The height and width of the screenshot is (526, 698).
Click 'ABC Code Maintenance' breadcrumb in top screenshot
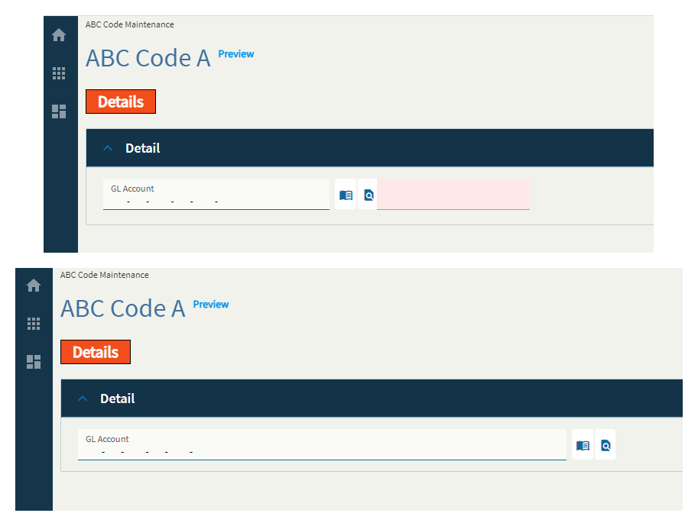(129, 24)
